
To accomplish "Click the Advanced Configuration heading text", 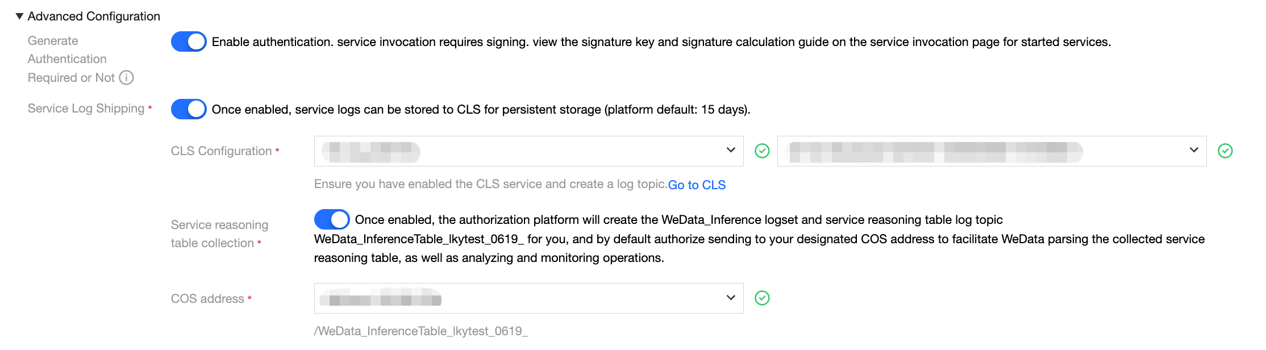I will (94, 16).
